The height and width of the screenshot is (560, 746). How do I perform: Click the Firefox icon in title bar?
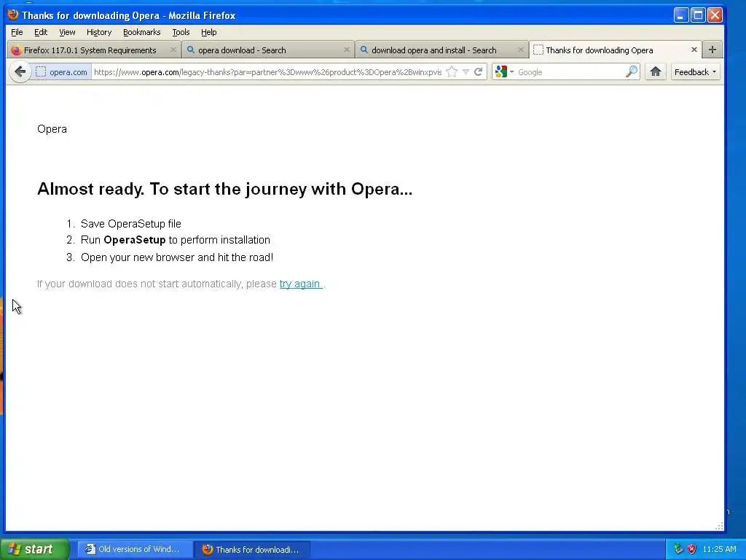[x=13, y=15]
